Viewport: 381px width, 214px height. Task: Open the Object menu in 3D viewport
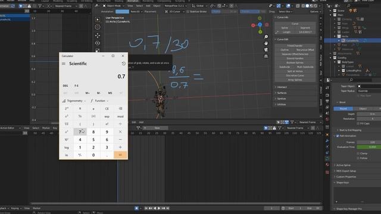pyautogui.click(x=157, y=6)
